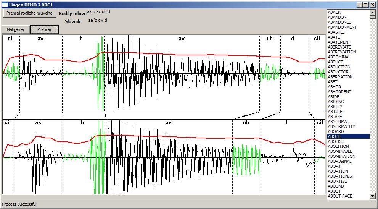378x209 pixels.
Task: Select ABOUND in the word list
Action: click(348, 186)
